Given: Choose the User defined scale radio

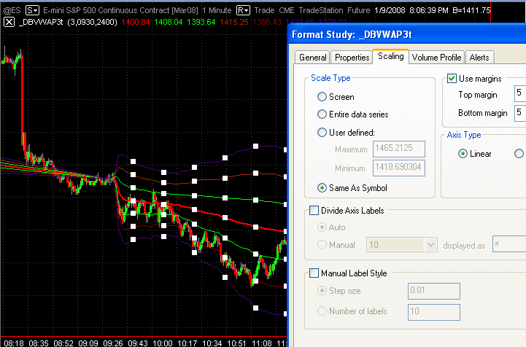Looking at the screenshot, I should pyautogui.click(x=322, y=133).
